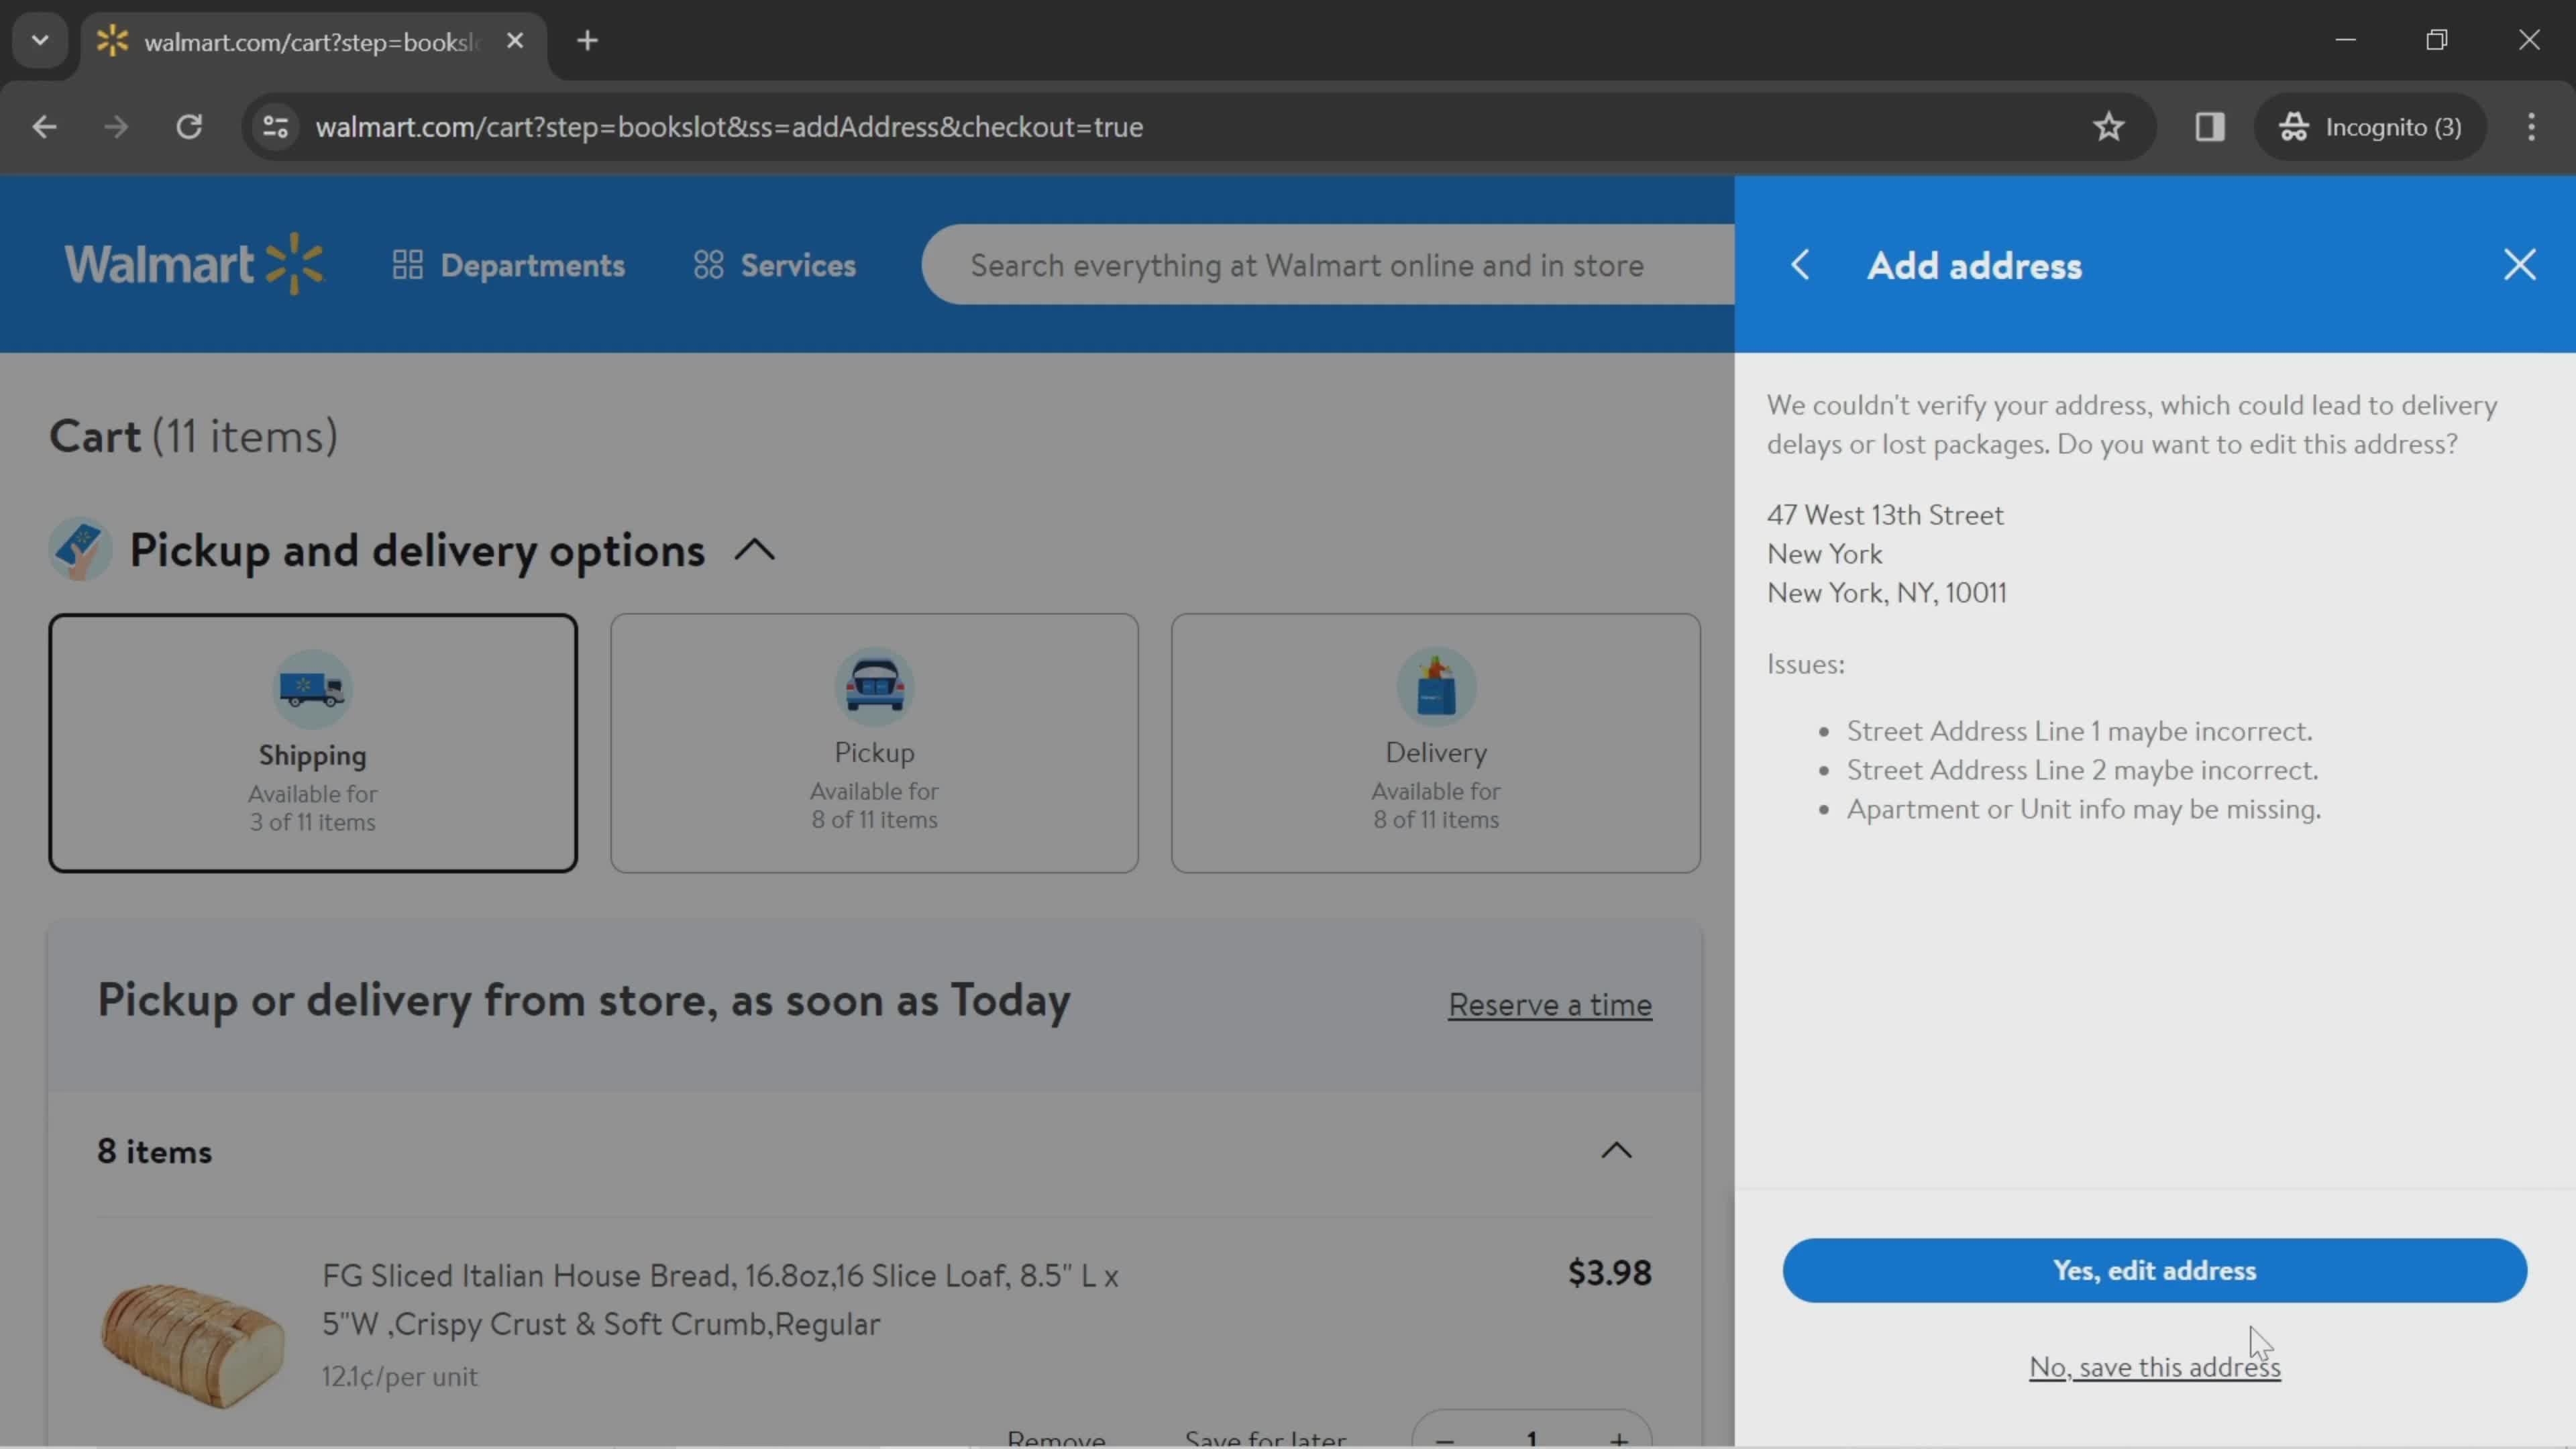Click the Departments grid icon
The image size is (2576, 1449).
(407, 265)
